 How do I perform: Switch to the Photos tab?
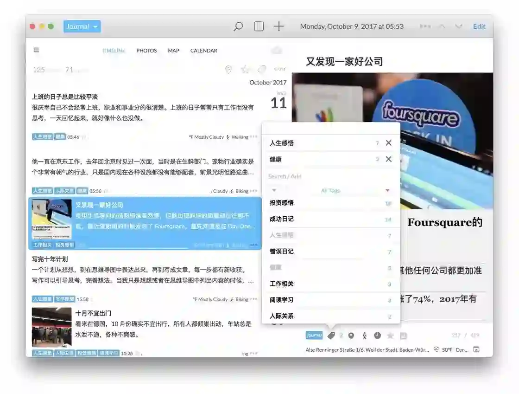click(x=146, y=51)
